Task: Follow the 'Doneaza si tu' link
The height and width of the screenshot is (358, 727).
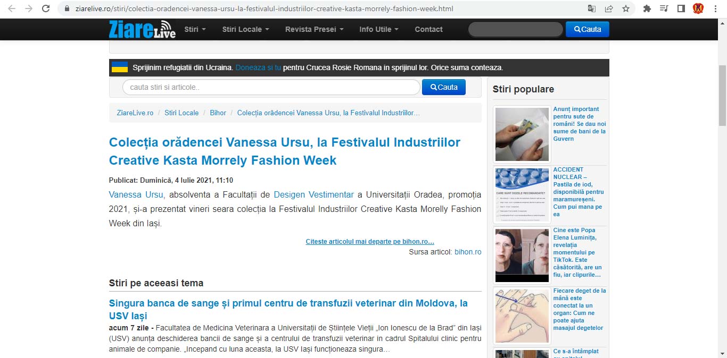Action: coord(258,67)
